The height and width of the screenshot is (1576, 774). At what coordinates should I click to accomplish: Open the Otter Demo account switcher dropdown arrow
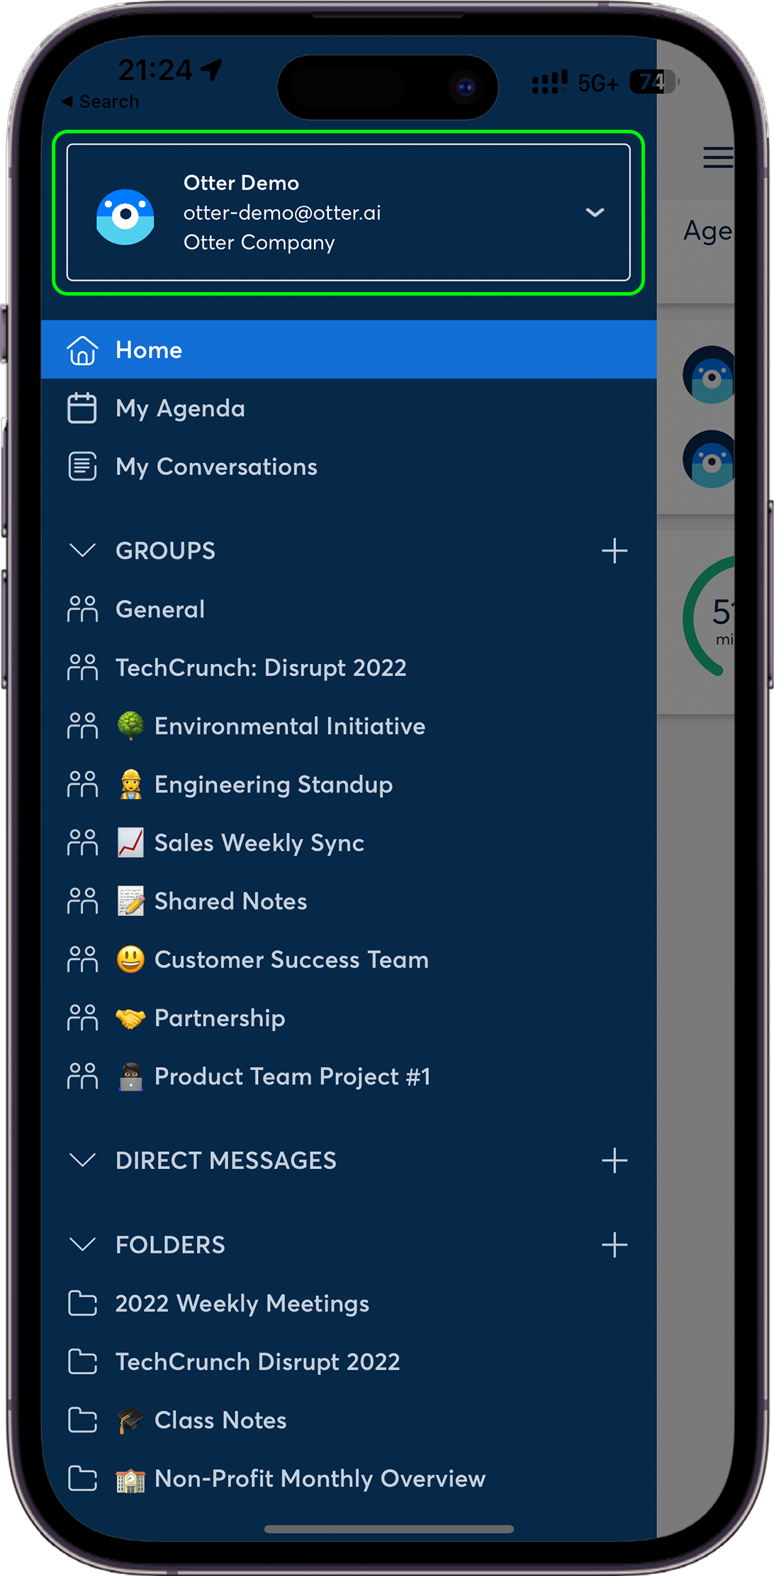[x=595, y=212]
